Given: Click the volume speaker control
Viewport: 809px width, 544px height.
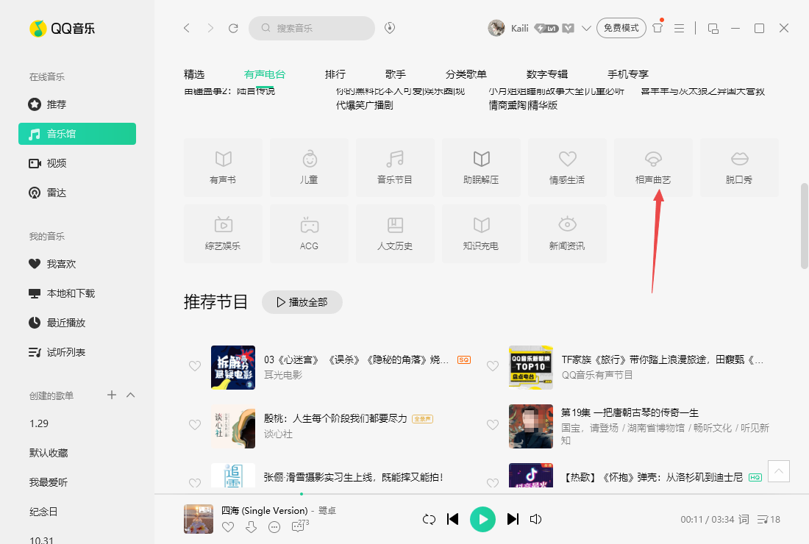Looking at the screenshot, I should tap(536, 520).
